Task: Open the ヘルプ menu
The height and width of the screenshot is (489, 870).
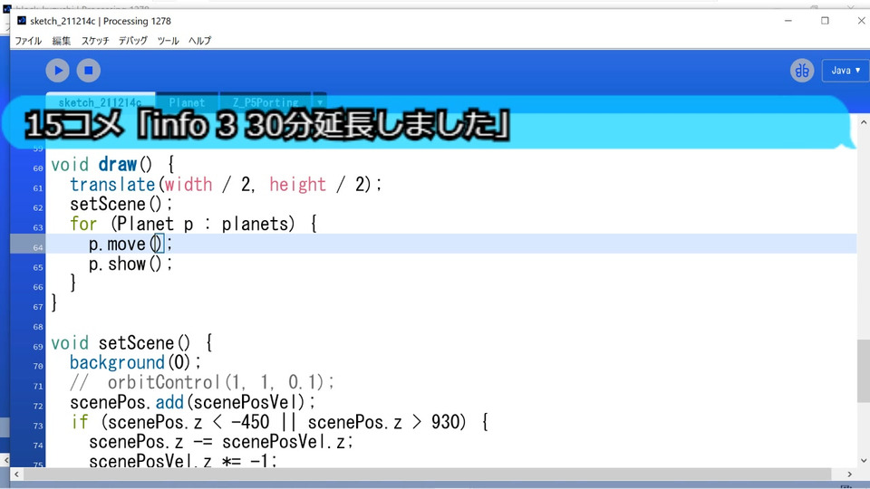Action: (x=199, y=41)
